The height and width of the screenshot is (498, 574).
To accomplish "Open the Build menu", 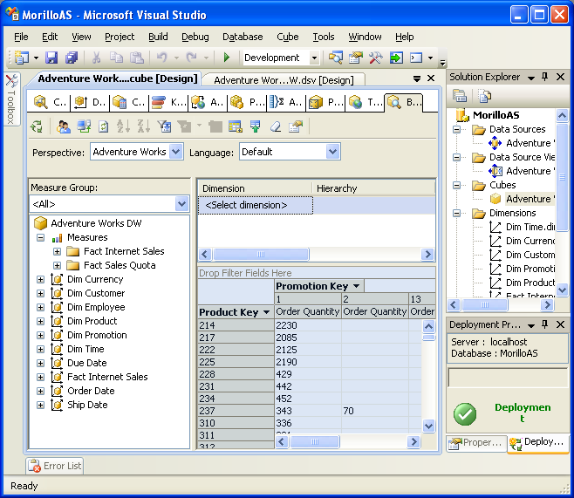I will point(158,37).
